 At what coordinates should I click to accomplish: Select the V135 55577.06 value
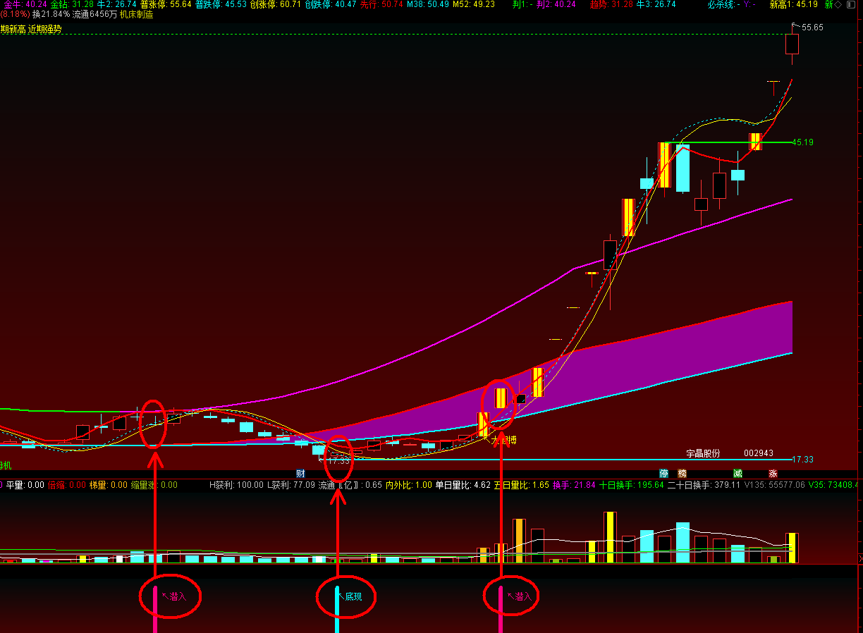pyautogui.click(x=774, y=485)
